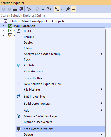
Task: Select the Solution 'MauiBlazorApp' root node
Action: click(x=37, y=21)
